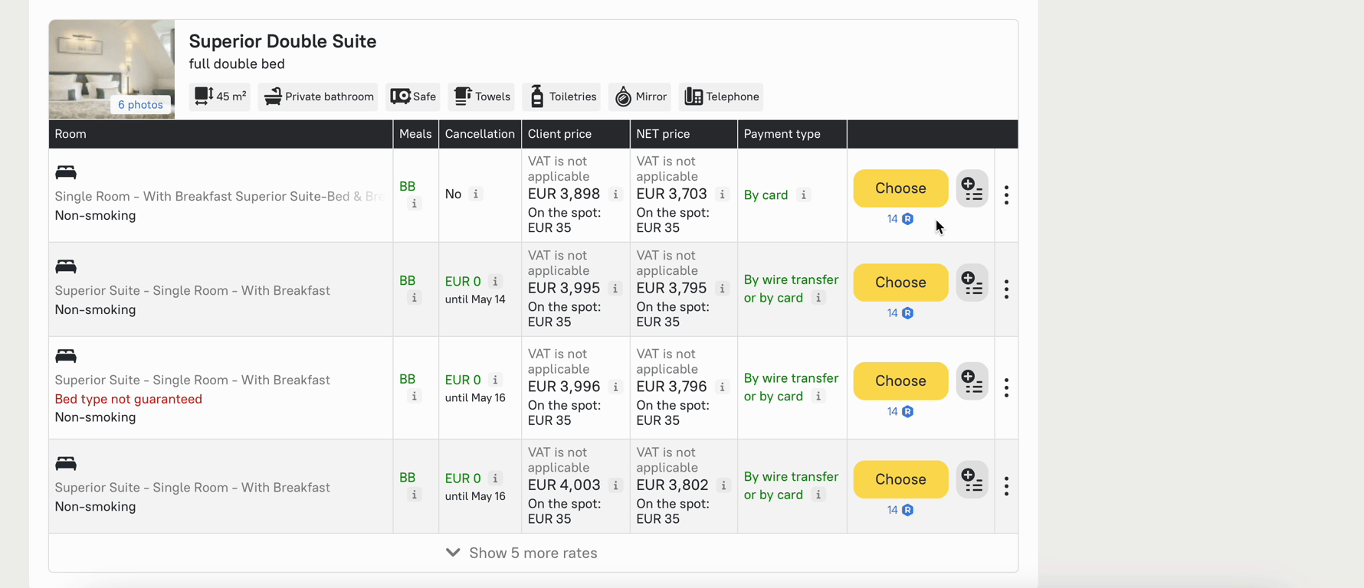Choose the EUR 4,003 room rate

900,479
